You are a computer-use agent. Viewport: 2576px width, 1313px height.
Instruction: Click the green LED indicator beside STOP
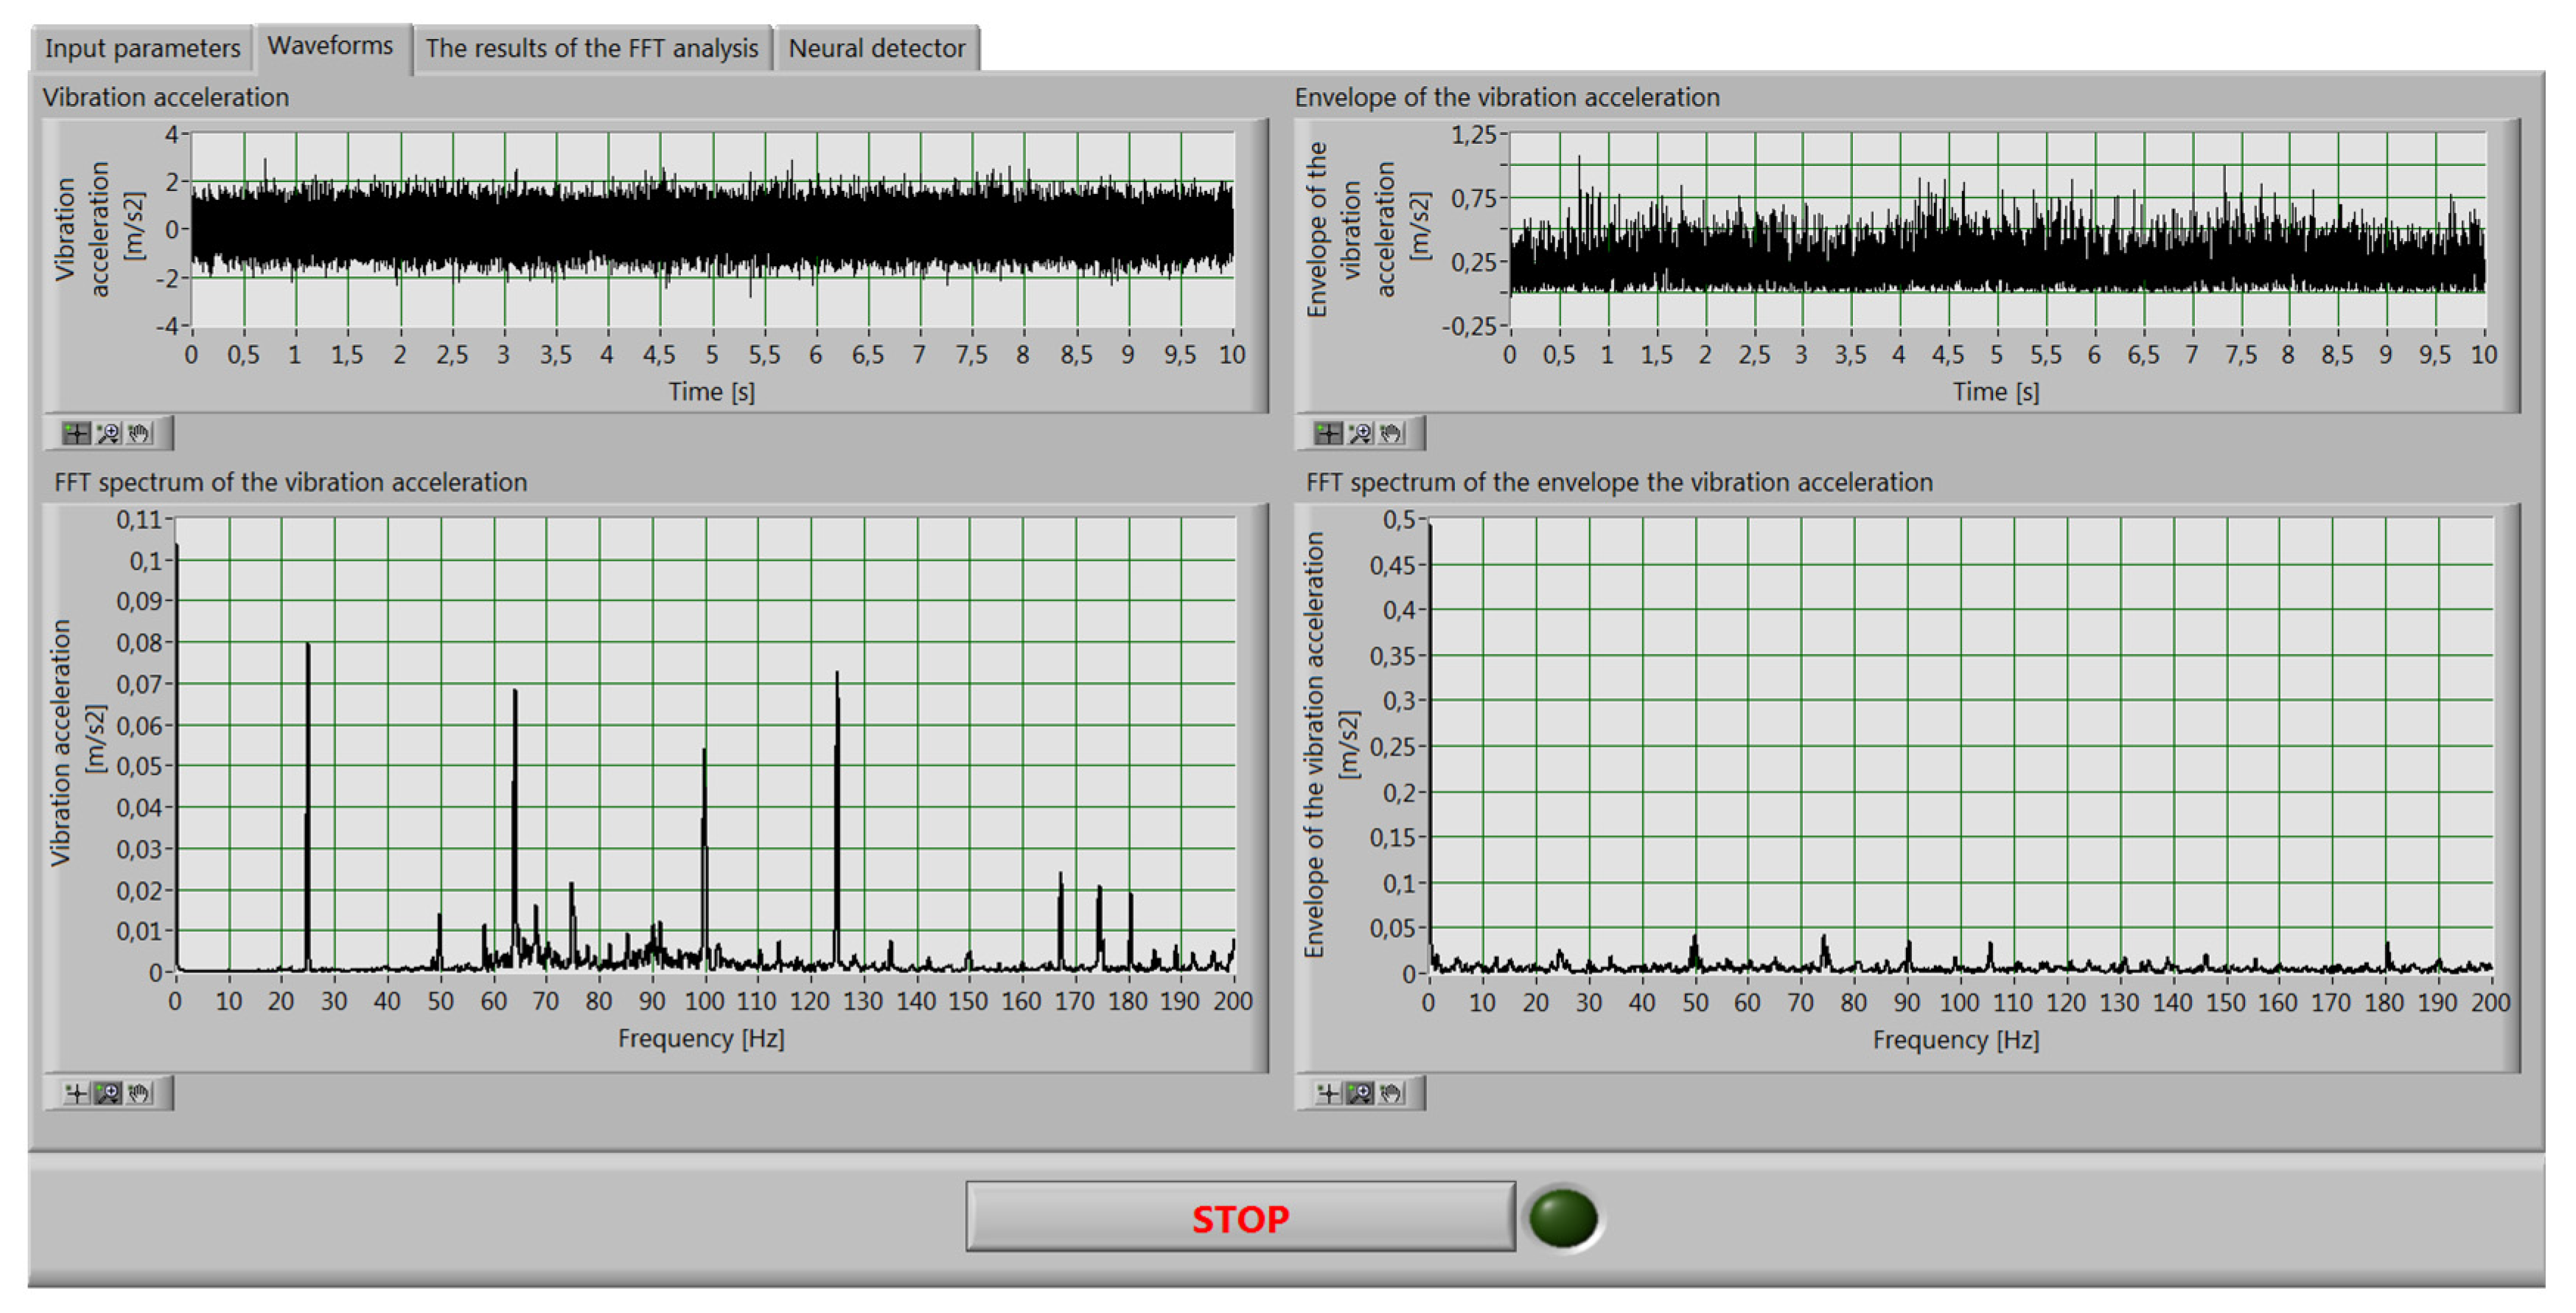(1563, 1217)
